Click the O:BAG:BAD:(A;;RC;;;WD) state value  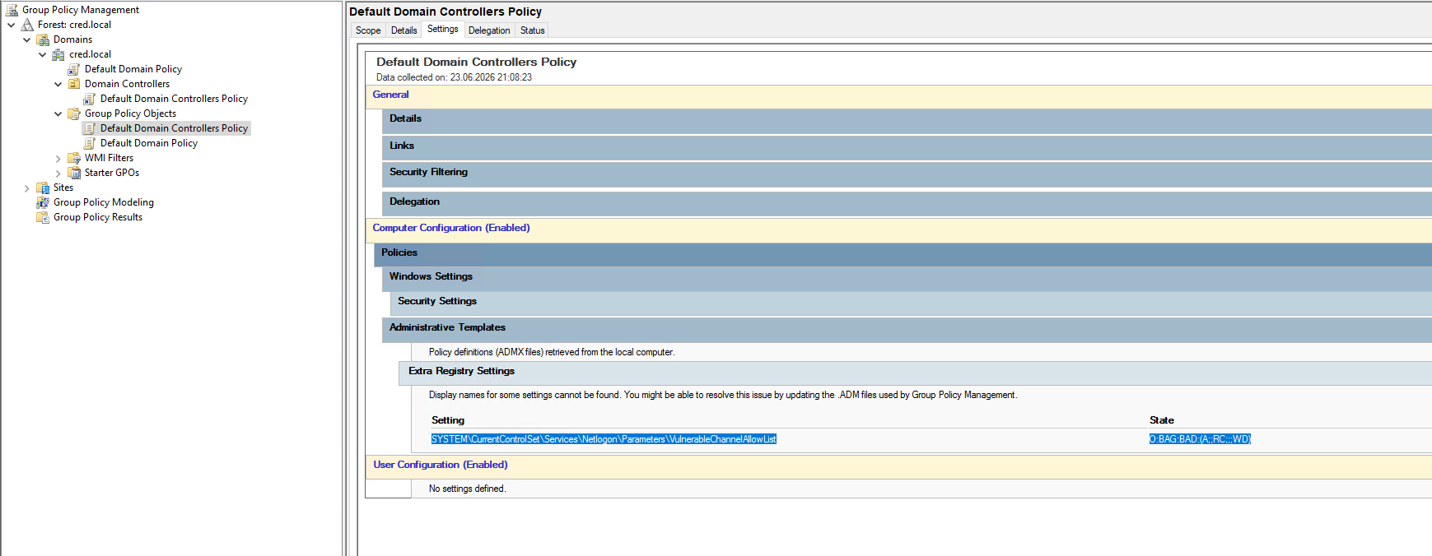point(1200,439)
